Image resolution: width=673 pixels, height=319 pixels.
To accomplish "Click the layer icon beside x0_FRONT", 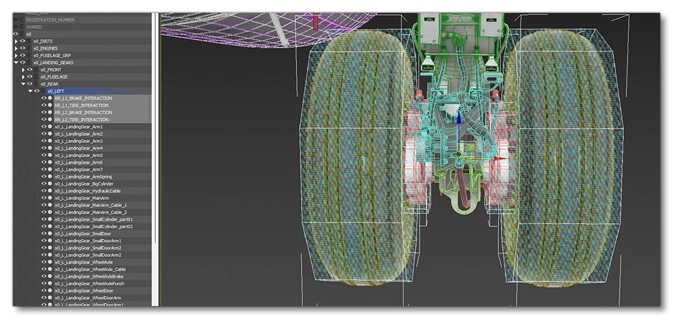I will pyautogui.click(x=36, y=69).
